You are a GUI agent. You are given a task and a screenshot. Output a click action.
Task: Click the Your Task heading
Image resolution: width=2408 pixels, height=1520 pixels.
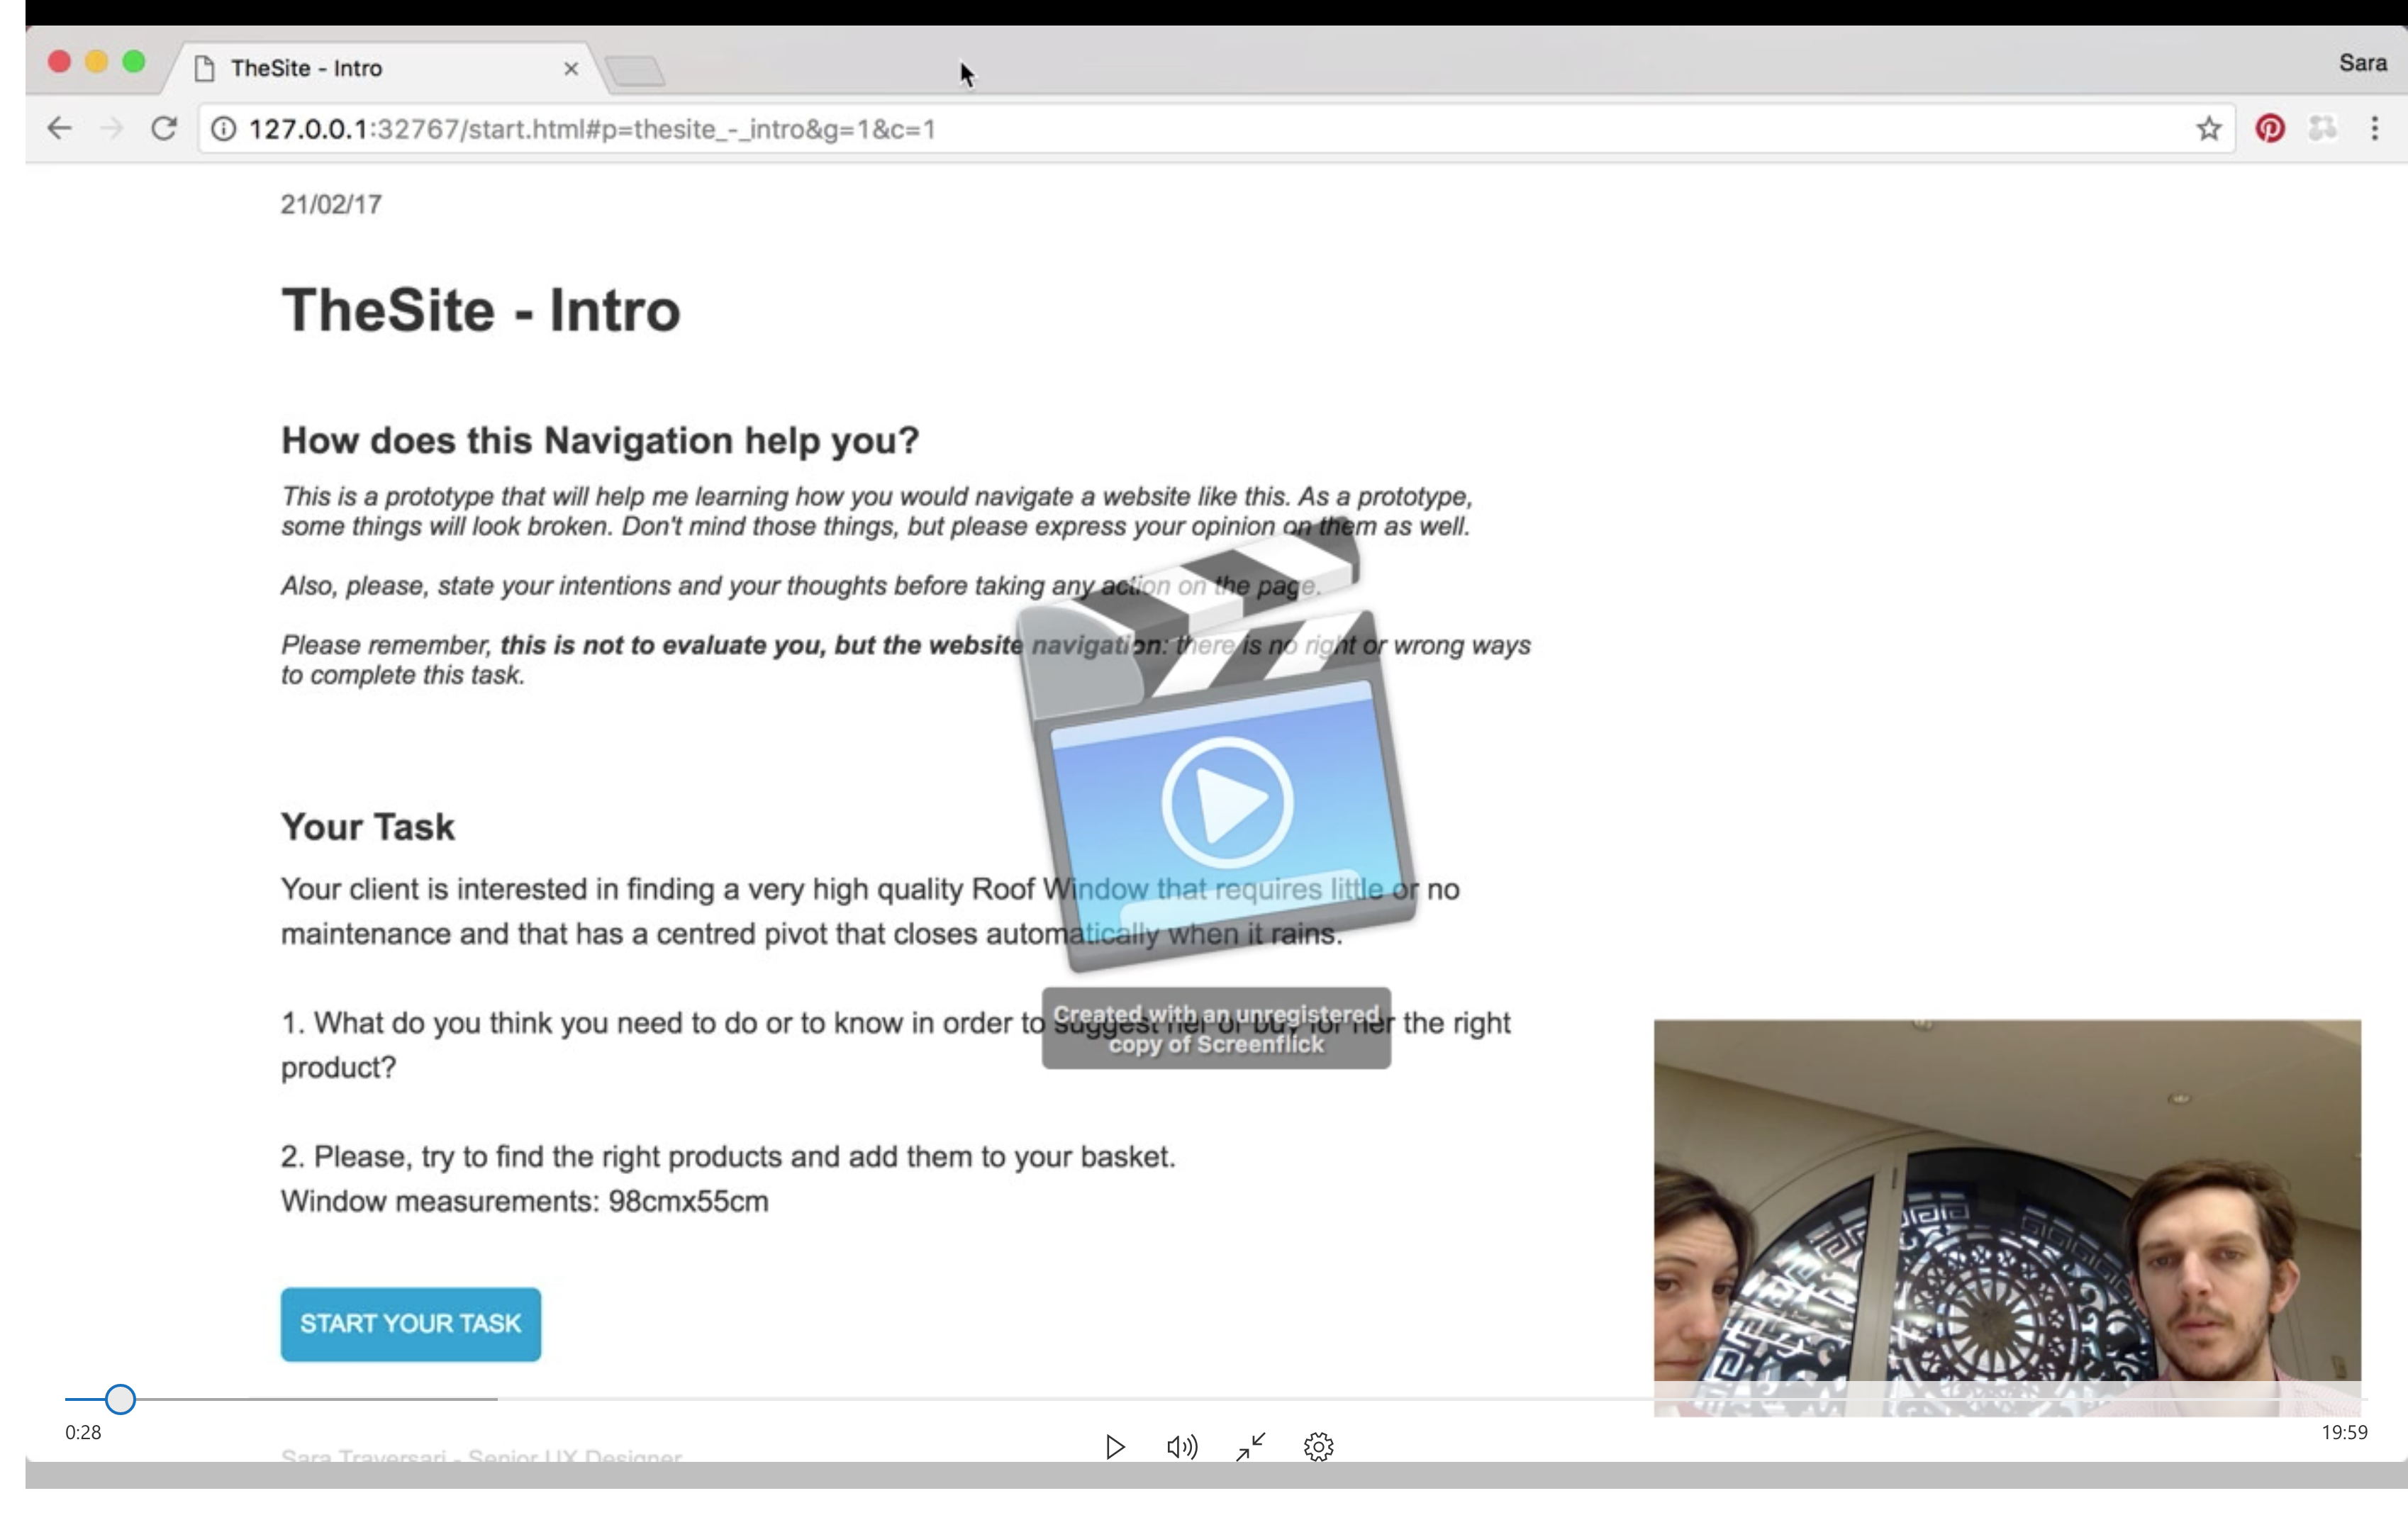(368, 827)
